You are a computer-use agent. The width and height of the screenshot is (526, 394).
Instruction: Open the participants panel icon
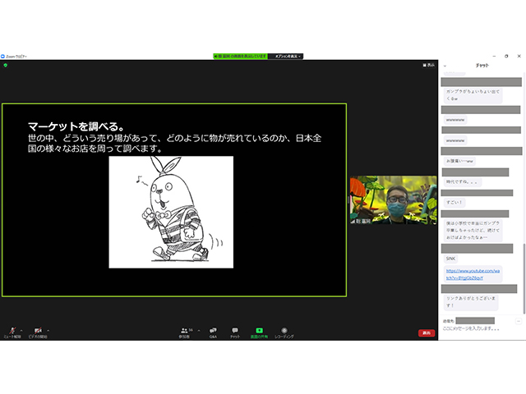184,330
